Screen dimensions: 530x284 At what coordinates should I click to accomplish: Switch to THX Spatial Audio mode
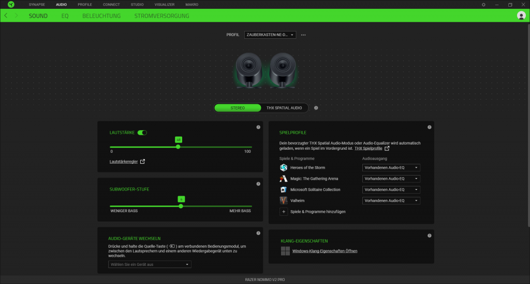[x=284, y=108]
